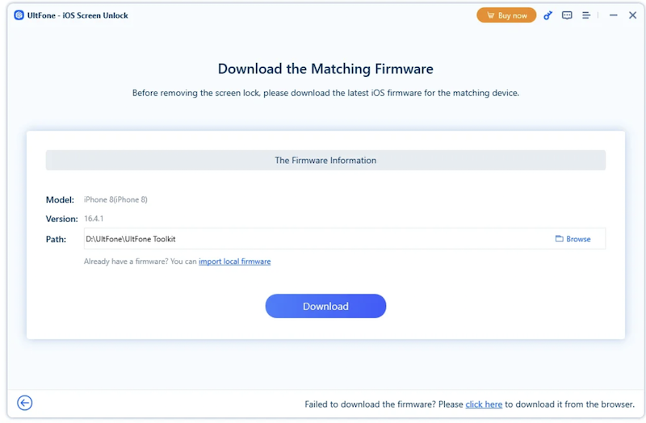The height and width of the screenshot is (423, 646).
Task: Select the iPhone 8 model value
Action: point(115,199)
